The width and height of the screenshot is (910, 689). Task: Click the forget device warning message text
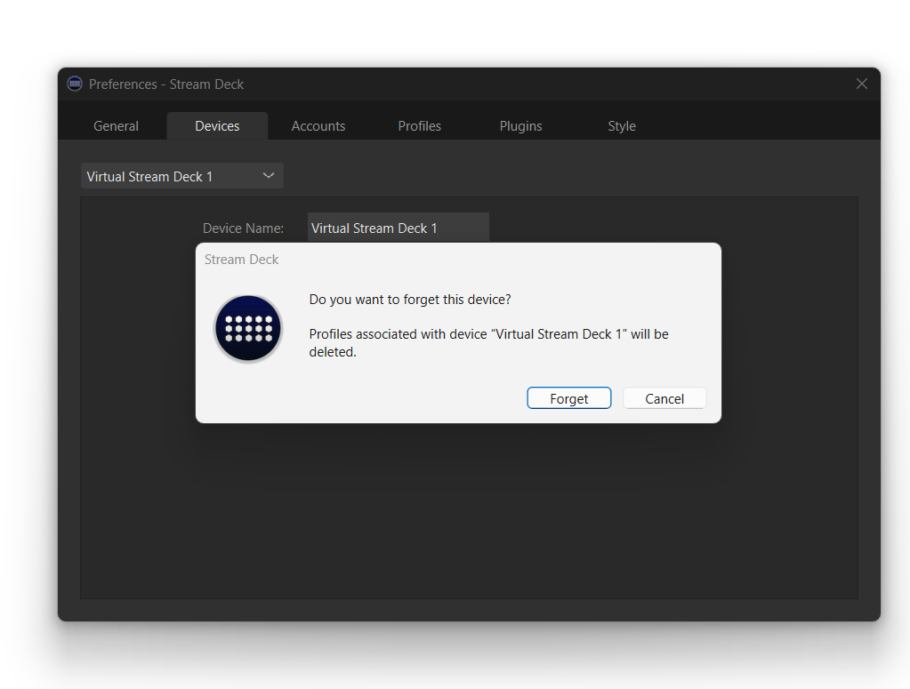pyautogui.click(x=488, y=342)
